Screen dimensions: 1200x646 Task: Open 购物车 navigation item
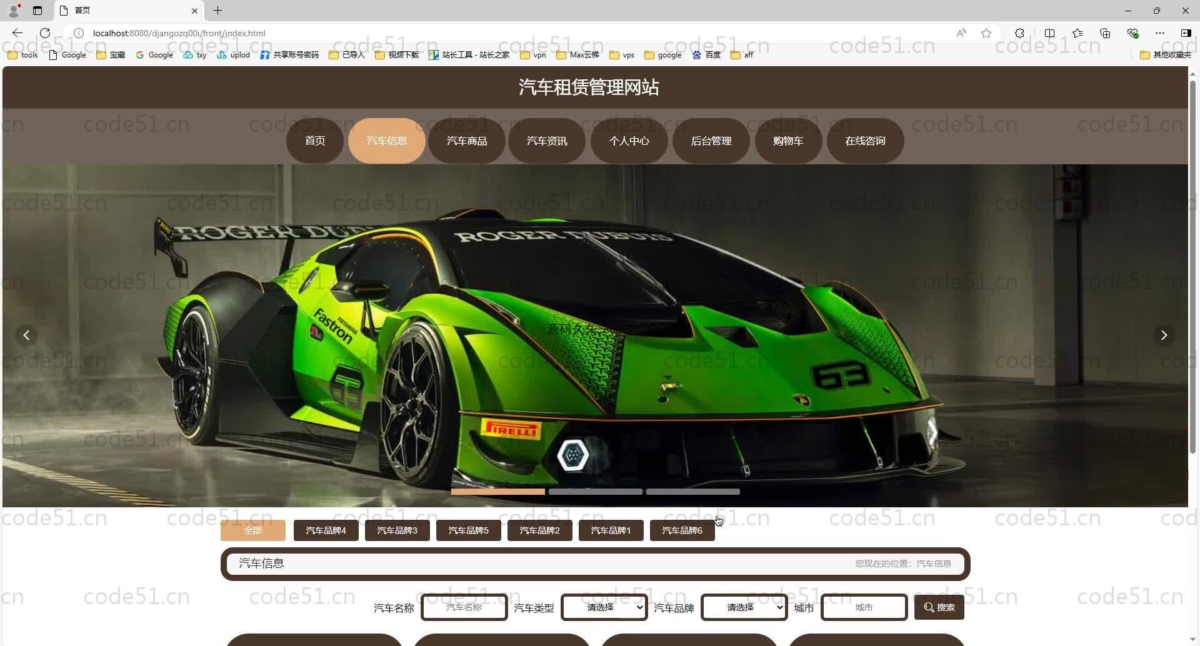tap(788, 141)
